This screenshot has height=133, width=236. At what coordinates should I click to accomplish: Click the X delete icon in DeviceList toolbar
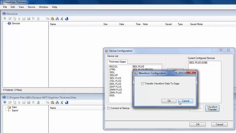pos(33,18)
